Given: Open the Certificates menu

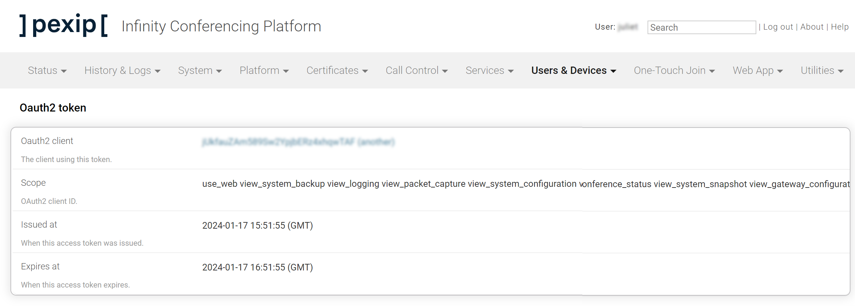Looking at the screenshot, I should pyautogui.click(x=337, y=70).
